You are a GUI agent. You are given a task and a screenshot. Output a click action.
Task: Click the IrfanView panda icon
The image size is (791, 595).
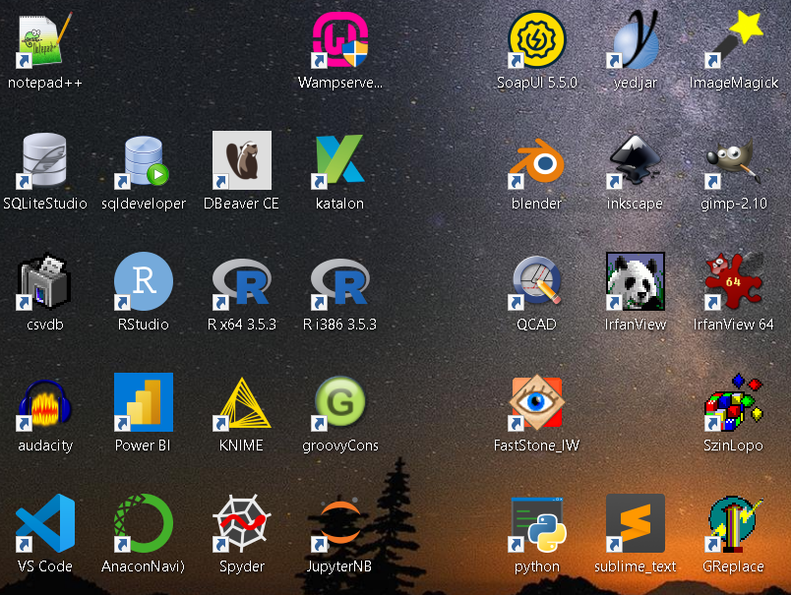pyautogui.click(x=636, y=281)
